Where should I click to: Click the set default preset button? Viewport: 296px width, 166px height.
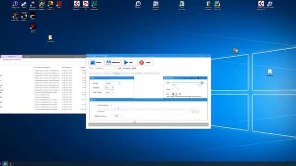coord(127,68)
